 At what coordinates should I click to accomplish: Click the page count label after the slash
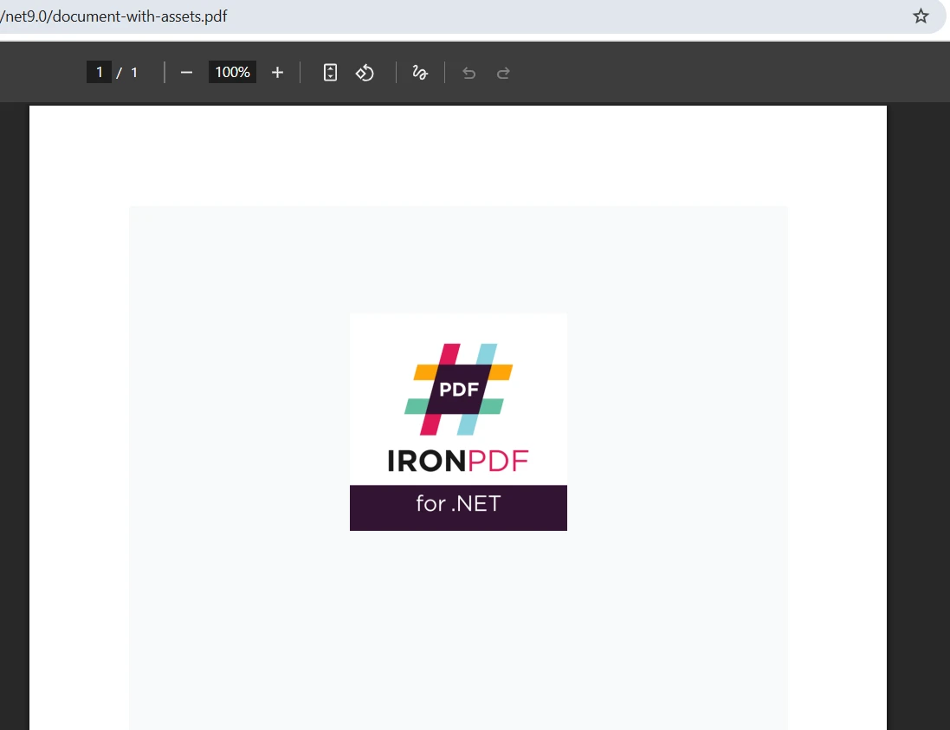[134, 72]
